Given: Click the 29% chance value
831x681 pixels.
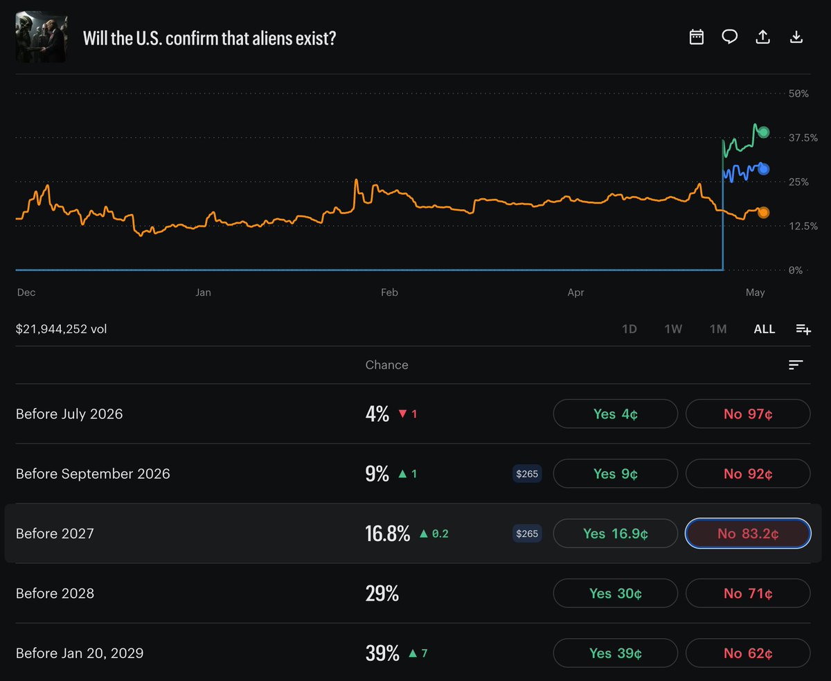Looking at the screenshot, I should (382, 594).
